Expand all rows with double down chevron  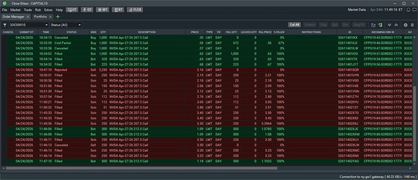389,25
